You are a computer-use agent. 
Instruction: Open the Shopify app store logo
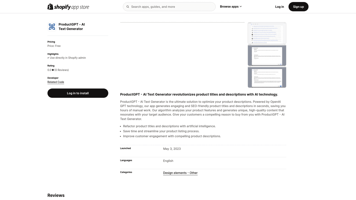68,7
